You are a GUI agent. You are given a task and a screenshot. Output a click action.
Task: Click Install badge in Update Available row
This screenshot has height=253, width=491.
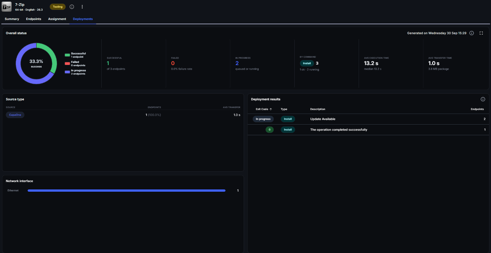[288, 119]
